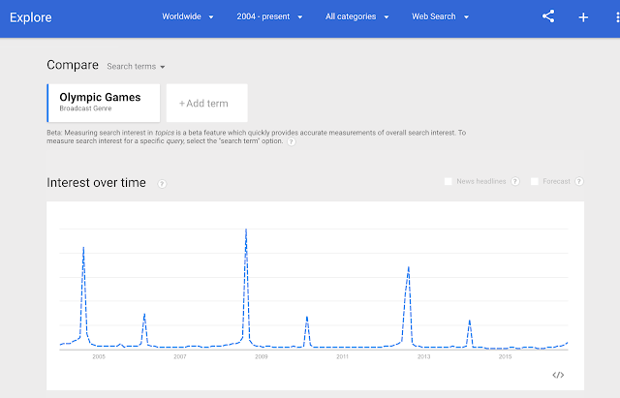Open the All categories dropdown

pyautogui.click(x=356, y=16)
